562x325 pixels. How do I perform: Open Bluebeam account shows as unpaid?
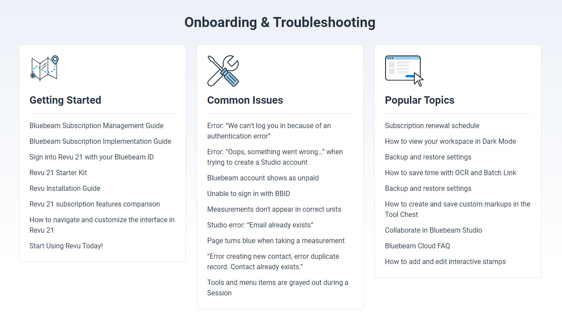point(263,178)
